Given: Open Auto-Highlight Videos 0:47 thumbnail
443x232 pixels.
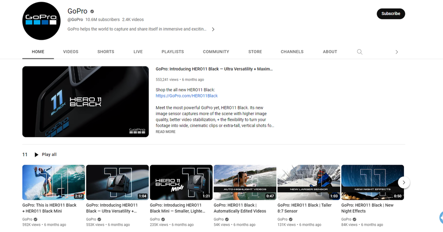Looking at the screenshot, I should pos(245,182).
